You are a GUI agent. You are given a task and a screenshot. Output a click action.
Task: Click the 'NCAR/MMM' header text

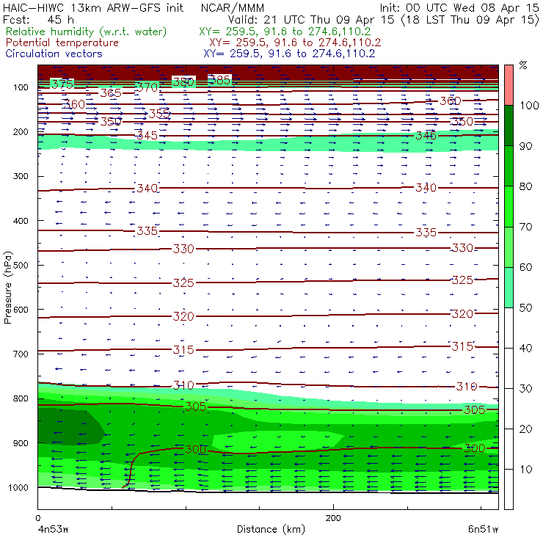(x=233, y=8)
